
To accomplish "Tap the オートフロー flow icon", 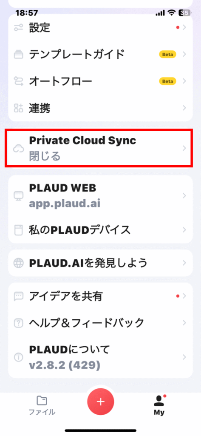I will [x=18, y=81].
